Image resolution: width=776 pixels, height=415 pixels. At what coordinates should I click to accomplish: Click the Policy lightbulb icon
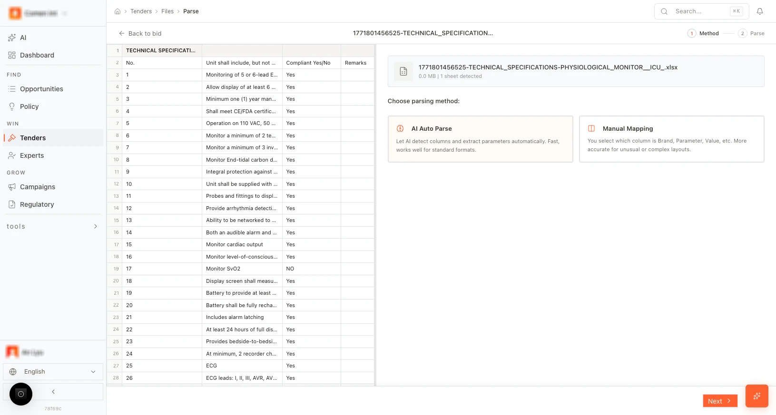(12, 106)
